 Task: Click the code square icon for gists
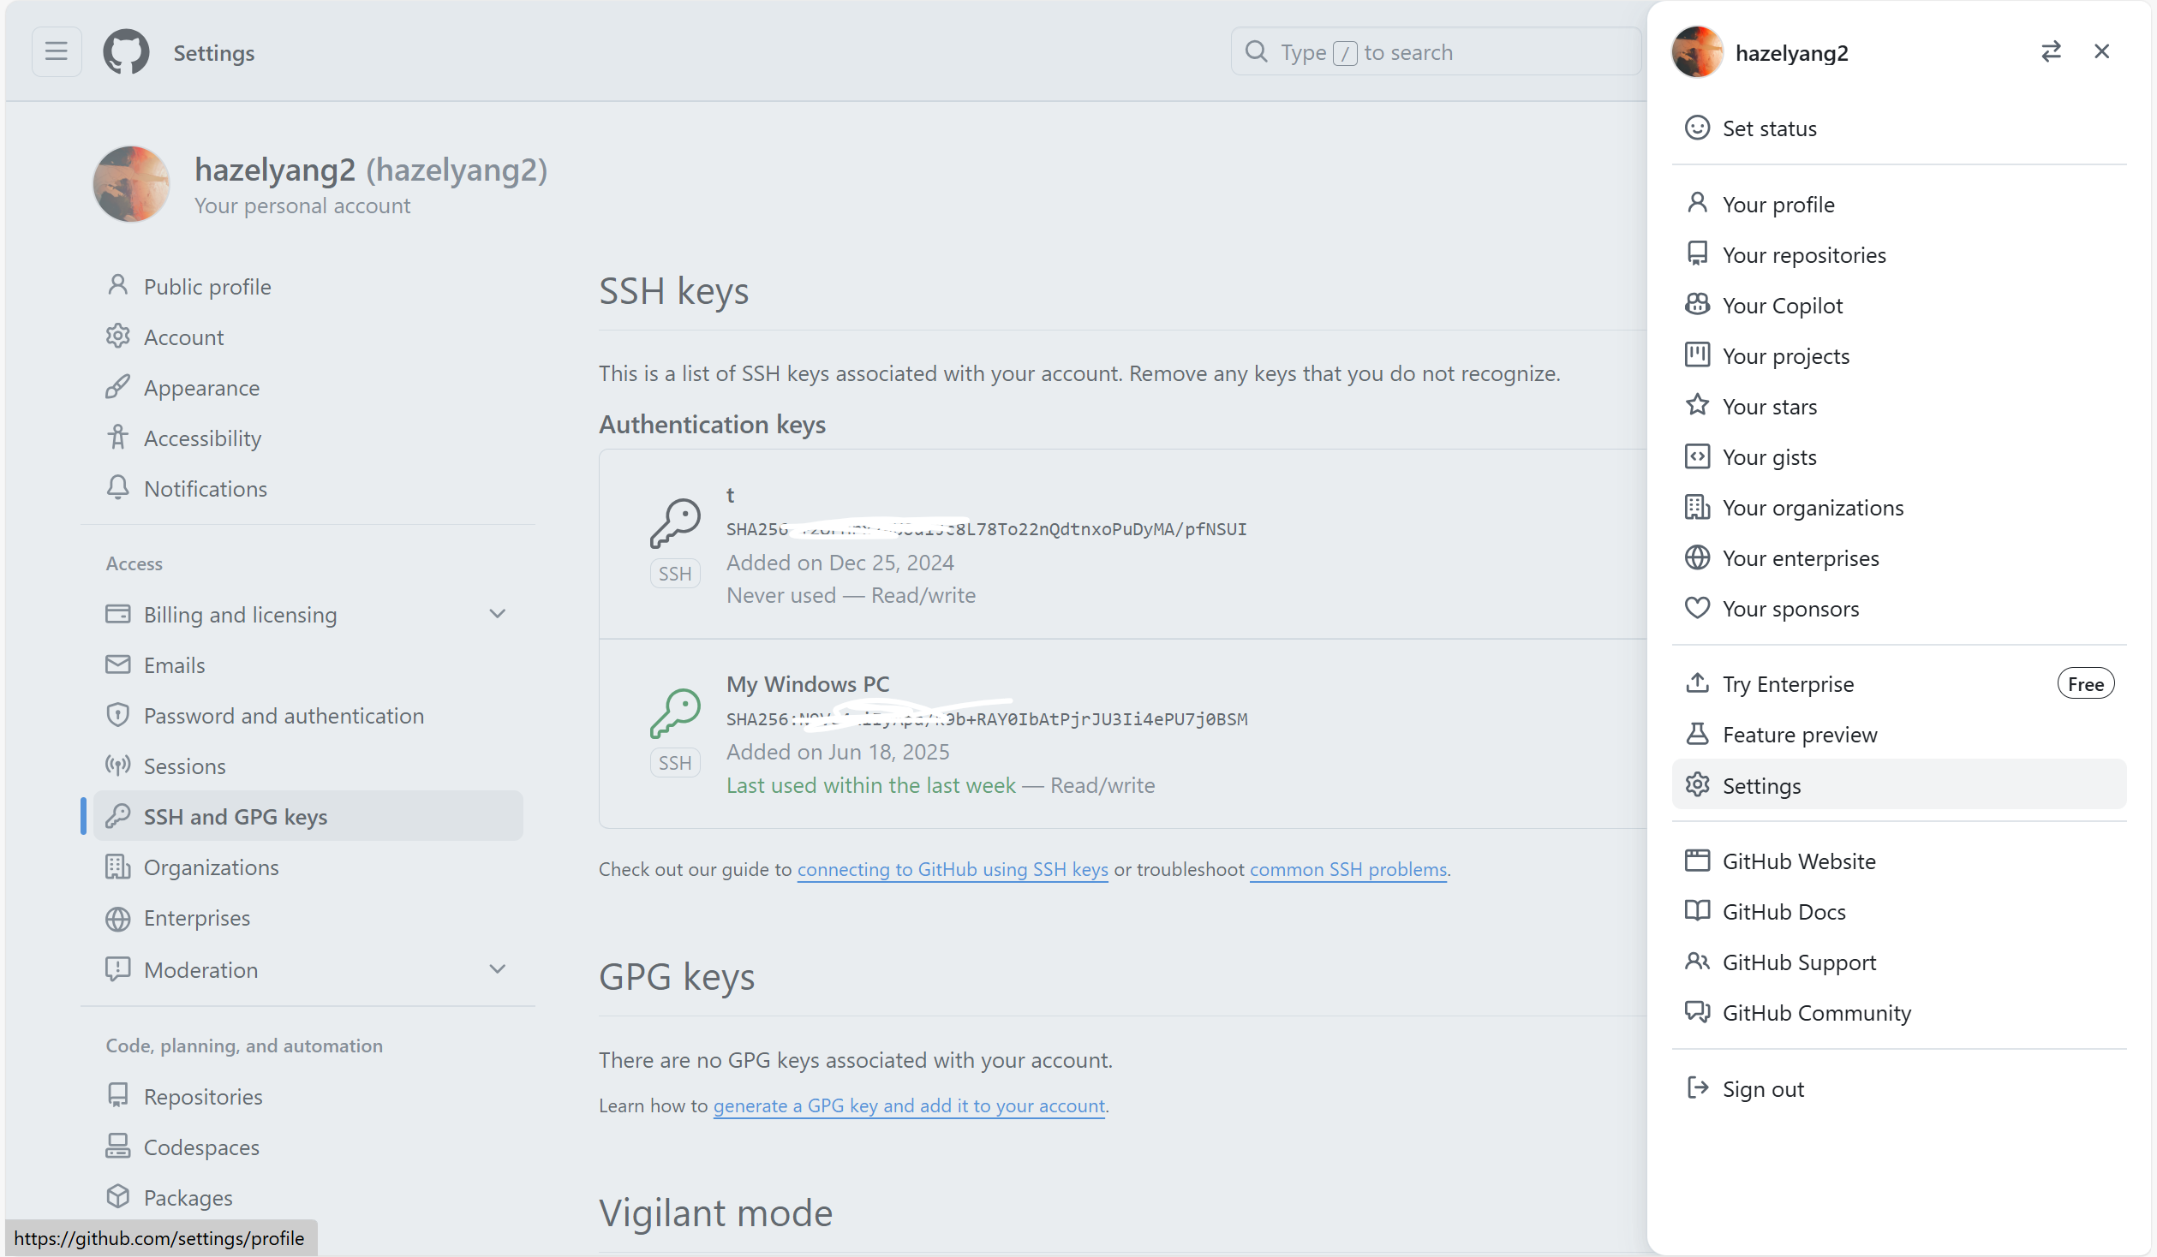click(1697, 456)
